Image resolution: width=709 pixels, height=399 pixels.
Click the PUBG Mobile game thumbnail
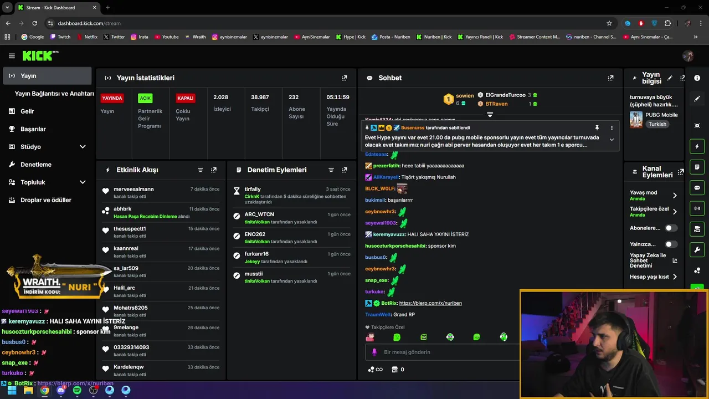pyautogui.click(x=636, y=119)
